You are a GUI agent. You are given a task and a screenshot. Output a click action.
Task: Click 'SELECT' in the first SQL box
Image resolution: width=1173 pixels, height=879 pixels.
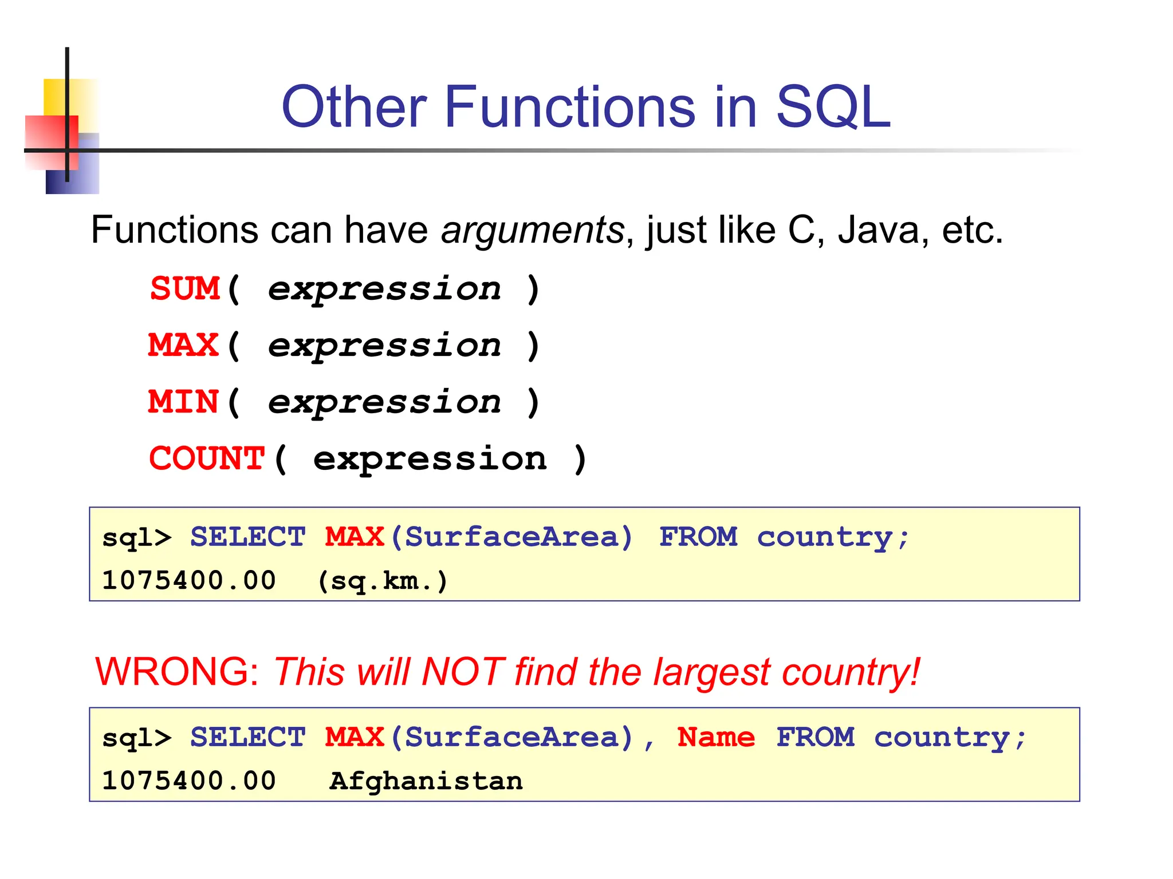click(247, 537)
